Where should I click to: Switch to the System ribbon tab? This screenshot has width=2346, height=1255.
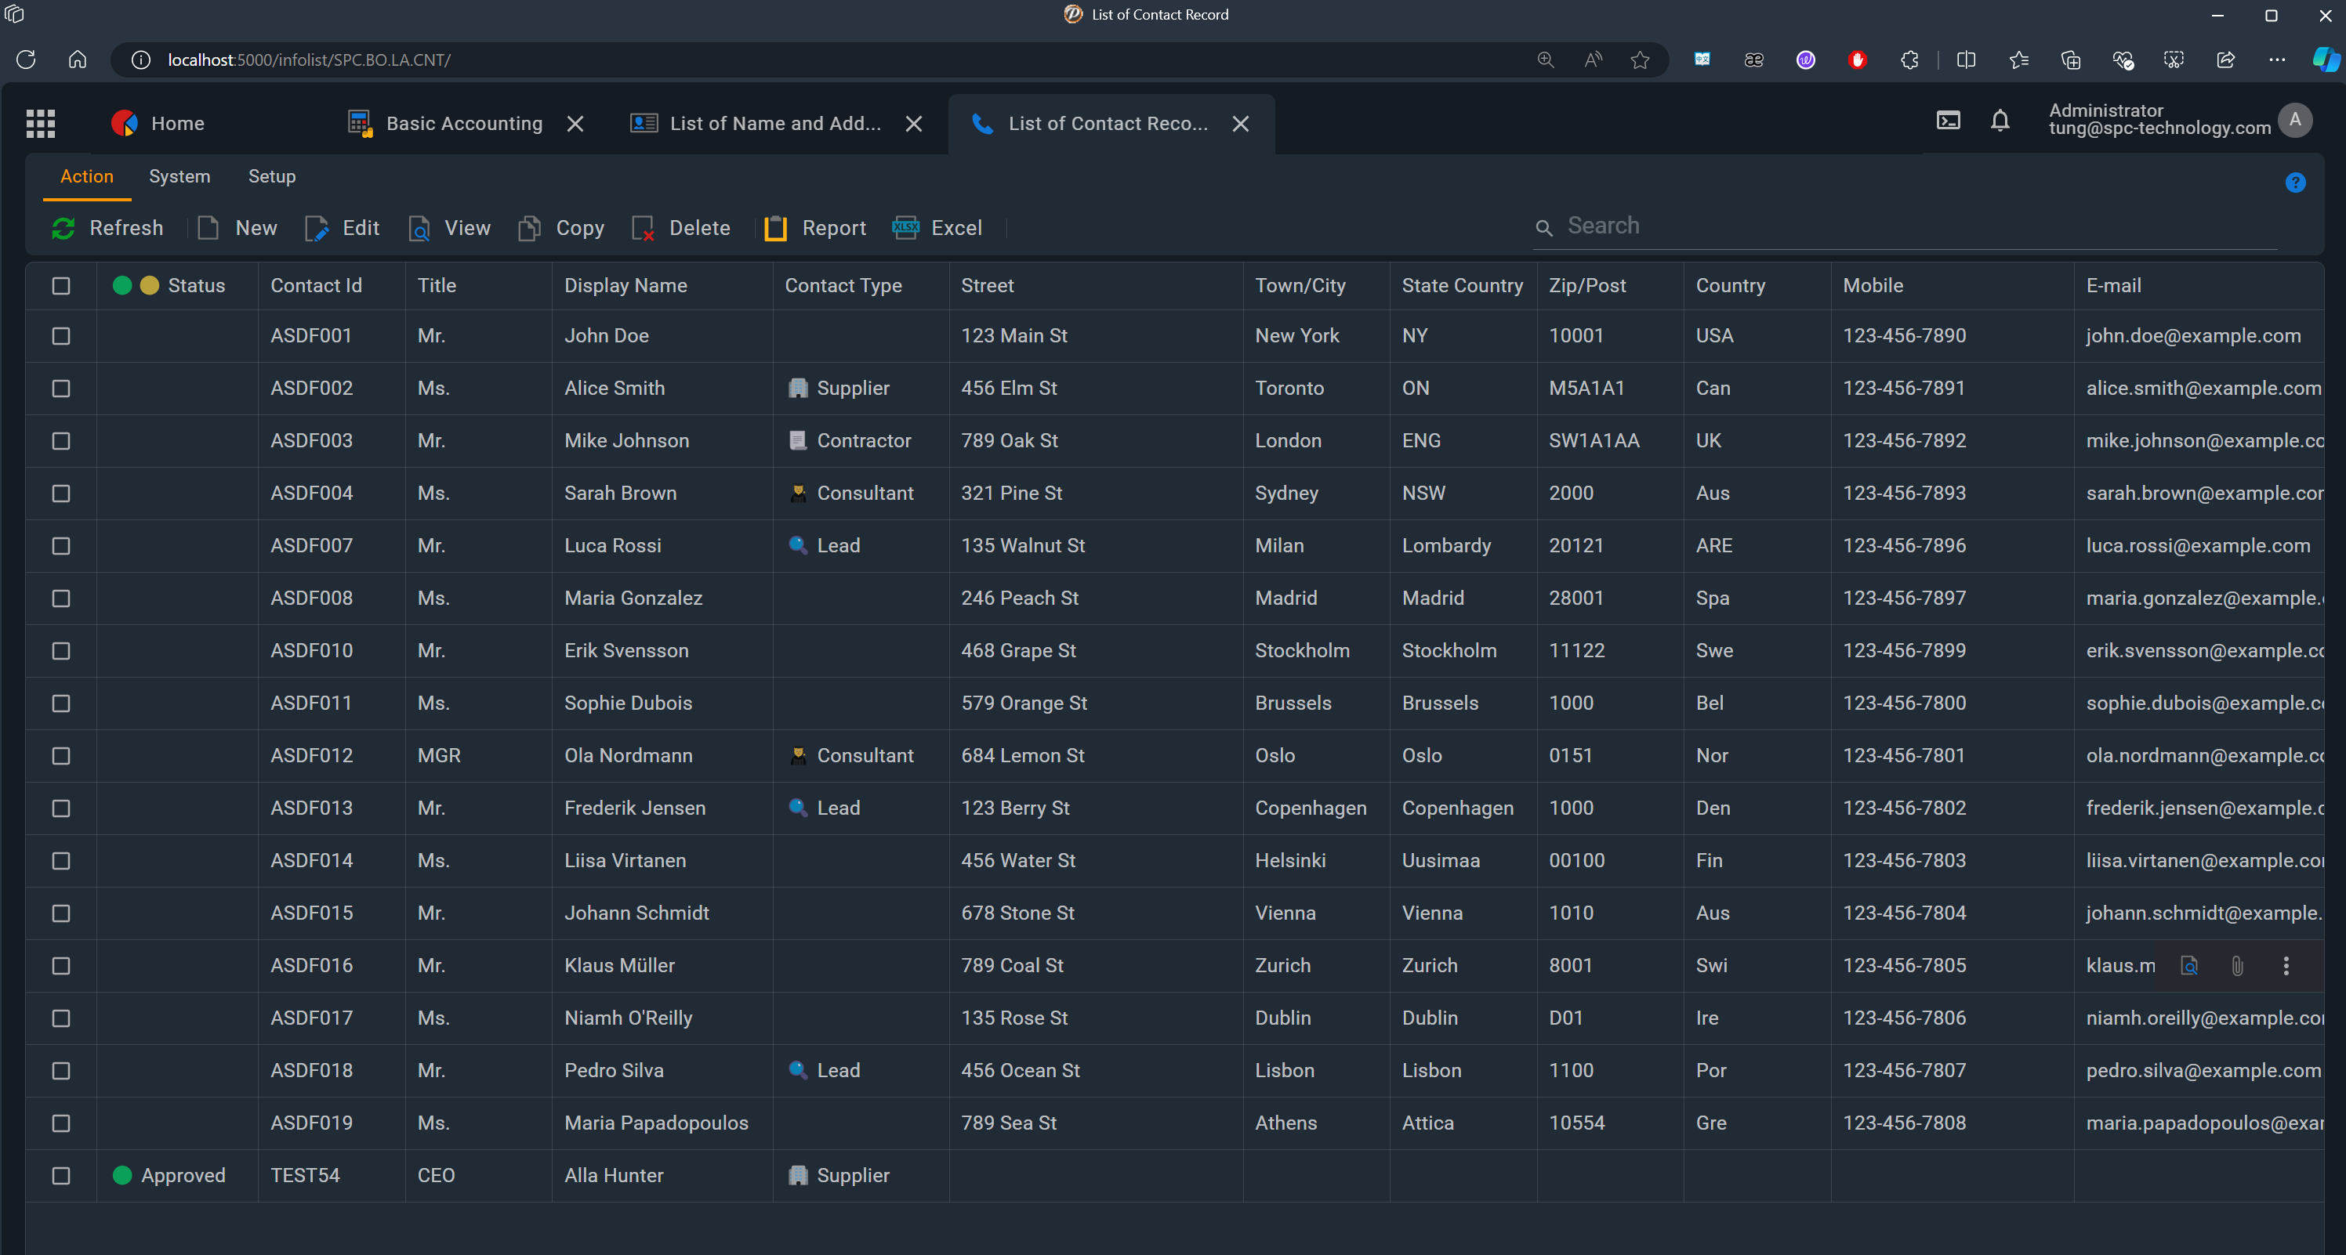pos(179,176)
